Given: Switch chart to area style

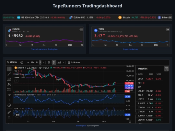Looking at the screenshot, I should (59, 62).
